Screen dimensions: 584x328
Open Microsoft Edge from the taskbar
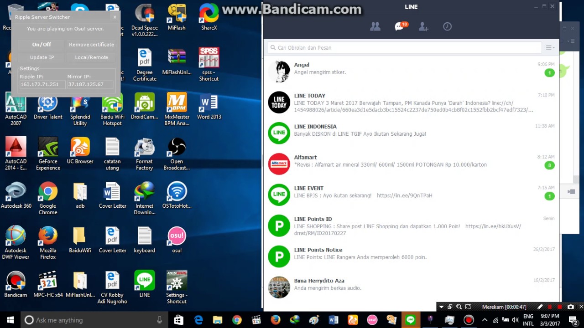coord(198,320)
